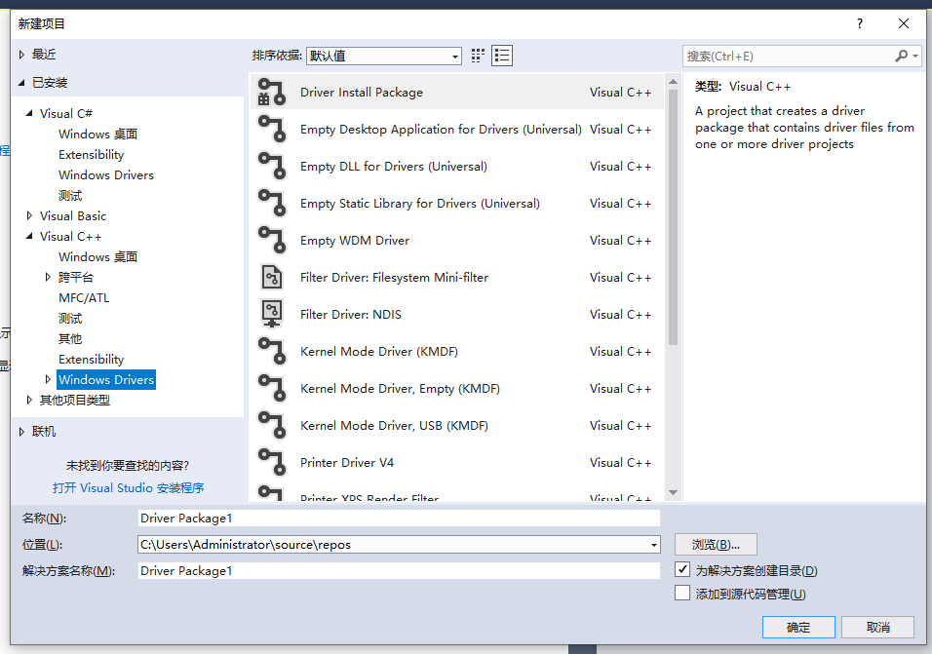Select Extensibility under Visual C++

click(91, 359)
